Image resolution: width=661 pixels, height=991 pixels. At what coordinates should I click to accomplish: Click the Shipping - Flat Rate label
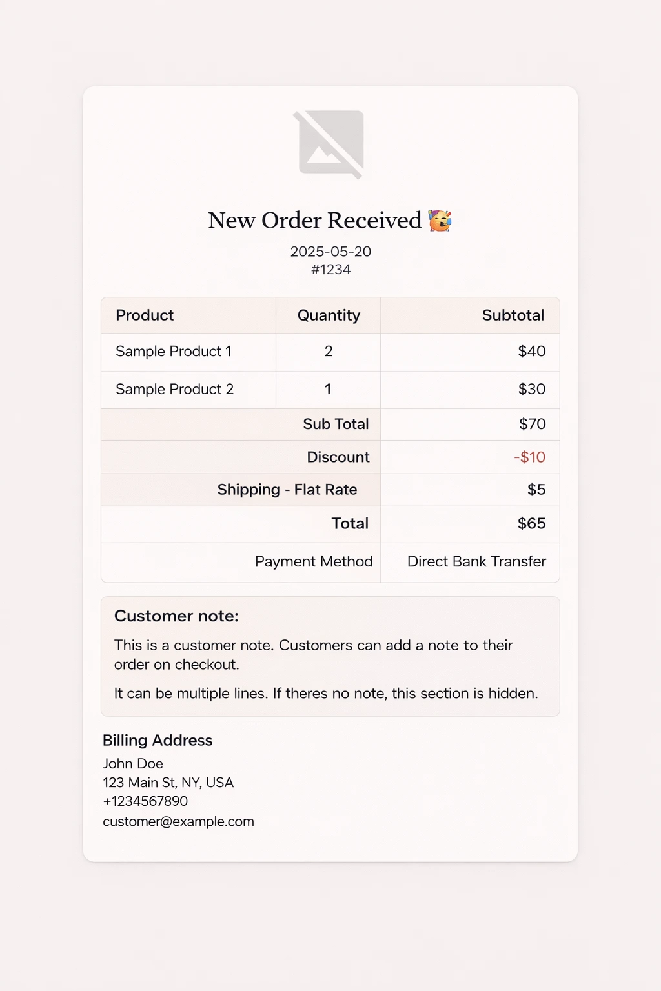287,490
